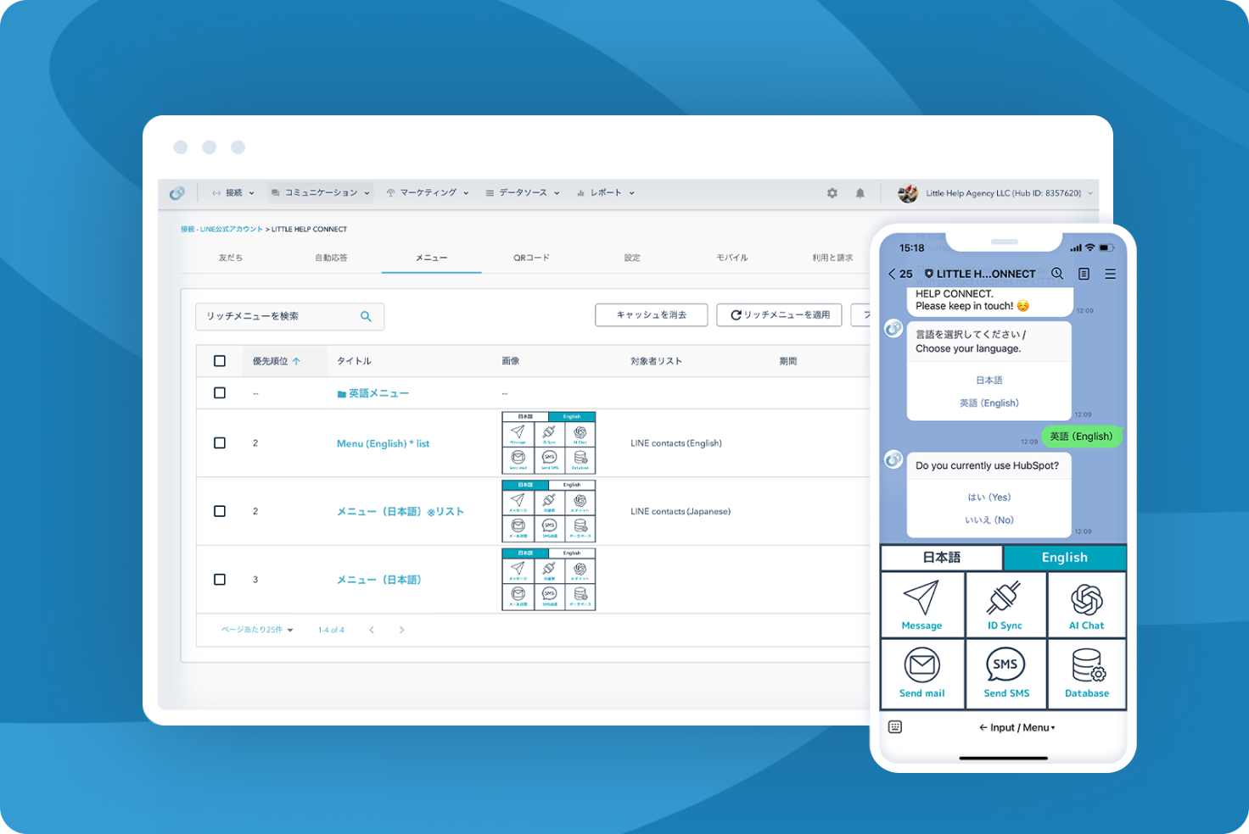Click the search magnifier in phone chat header
Viewport: 1249px width, 834px height.
pyautogui.click(x=1057, y=274)
